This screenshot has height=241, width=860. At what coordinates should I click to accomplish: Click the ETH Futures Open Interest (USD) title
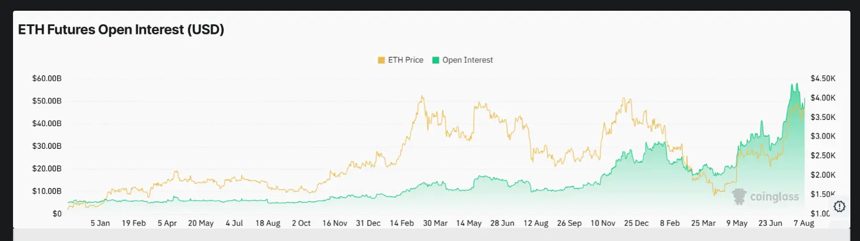[x=121, y=30]
